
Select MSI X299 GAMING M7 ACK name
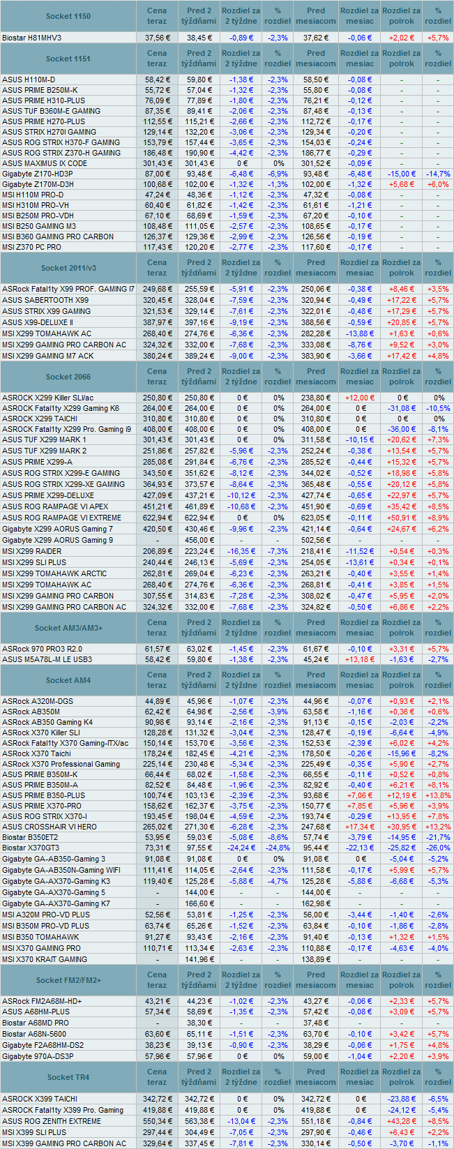47,356
